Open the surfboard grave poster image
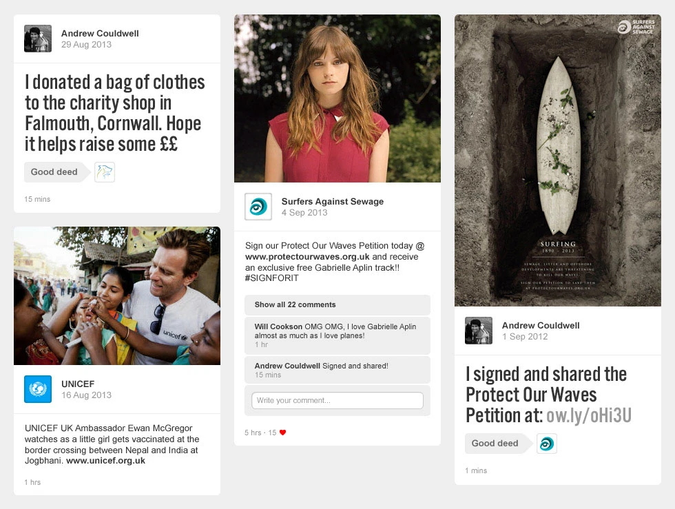The image size is (675, 509). pyautogui.click(x=558, y=160)
